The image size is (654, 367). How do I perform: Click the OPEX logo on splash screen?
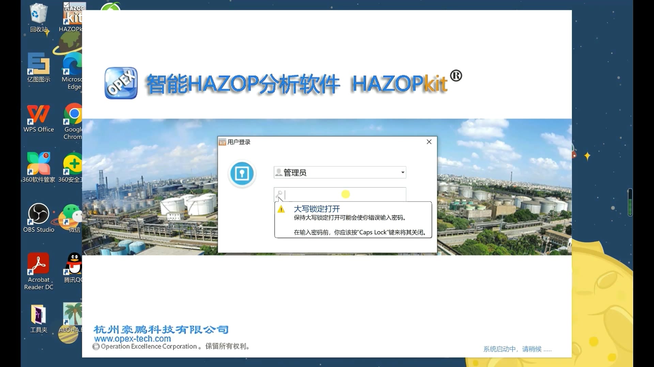121,83
